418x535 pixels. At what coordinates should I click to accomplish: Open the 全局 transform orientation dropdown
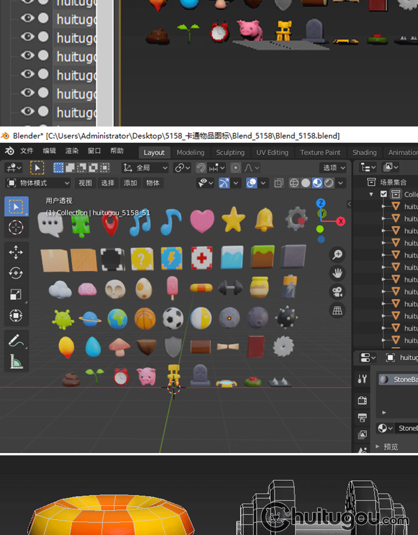click(145, 168)
